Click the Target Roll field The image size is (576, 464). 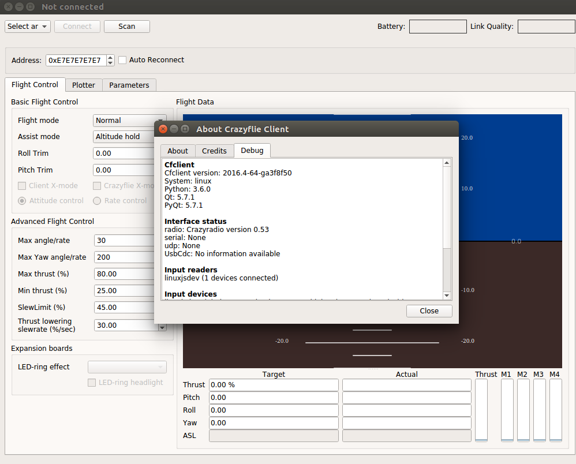click(274, 410)
